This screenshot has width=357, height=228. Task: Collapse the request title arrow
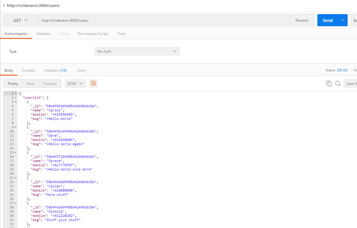click(4, 5)
